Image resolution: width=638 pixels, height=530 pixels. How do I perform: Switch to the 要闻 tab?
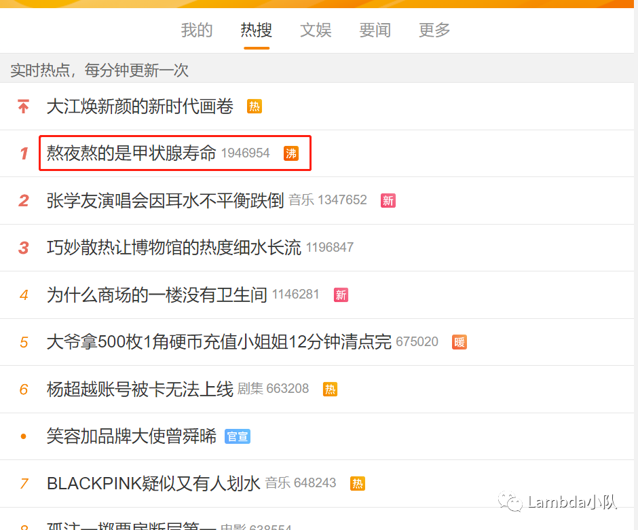[x=375, y=30]
